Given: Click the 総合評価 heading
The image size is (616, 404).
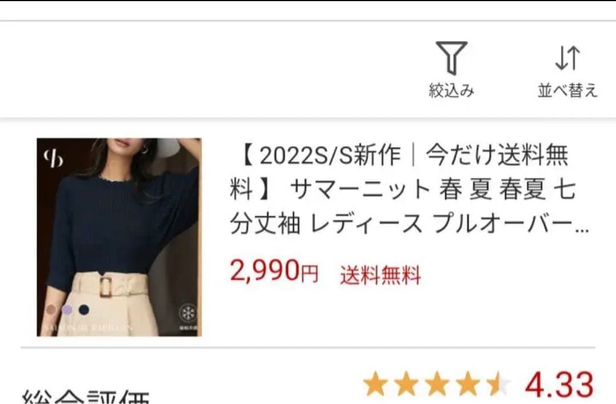Looking at the screenshot, I should [x=86, y=397].
